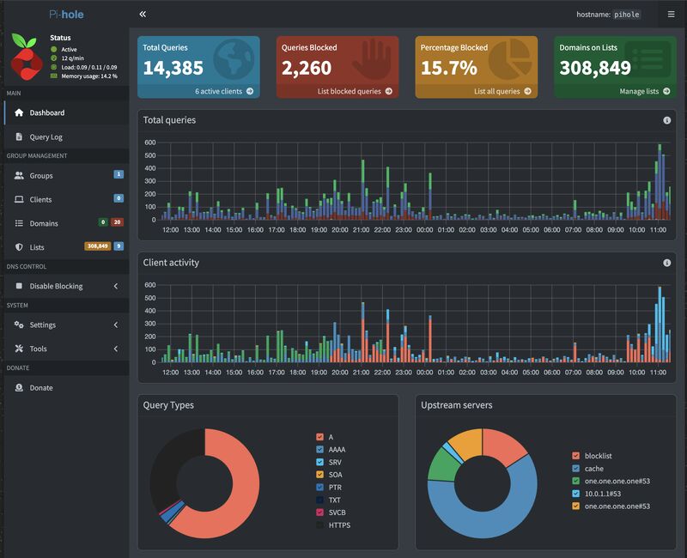Open the Clients menu item
The height and width of the screenshot is (558, 687).
click(67, 199)
